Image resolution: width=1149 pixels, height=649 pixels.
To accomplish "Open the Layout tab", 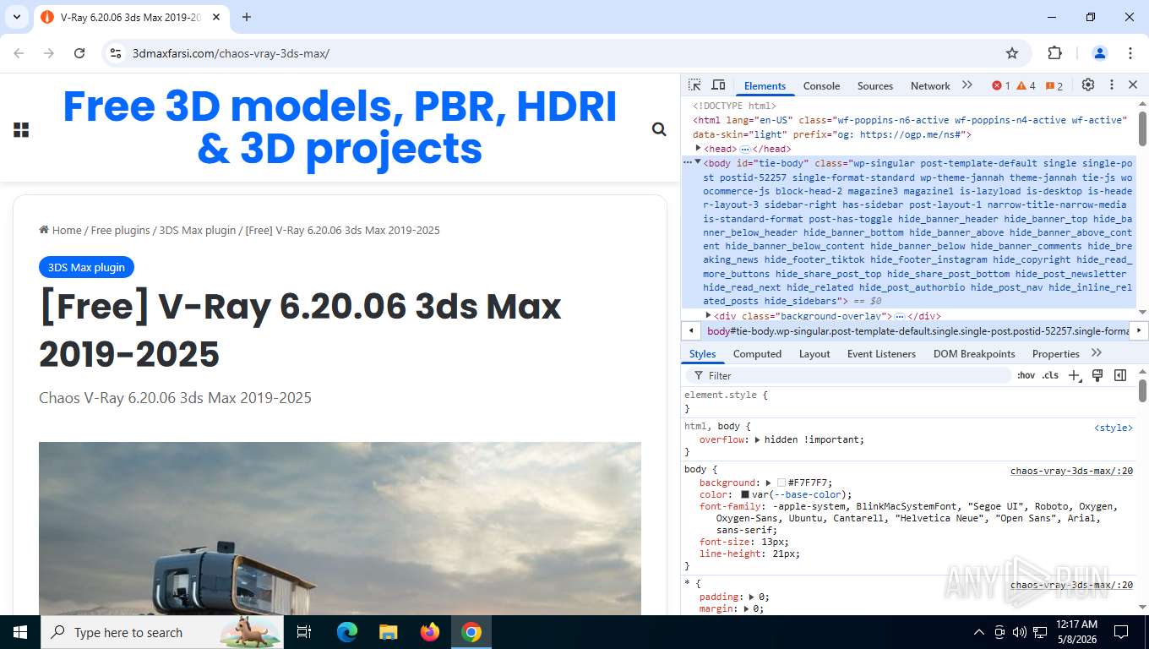I will pos(814,353).
